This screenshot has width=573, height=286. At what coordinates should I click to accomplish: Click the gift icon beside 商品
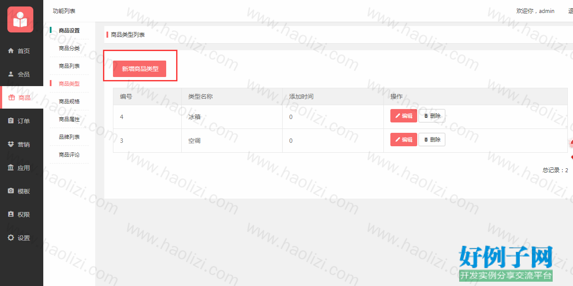click(x=12, y=97)
